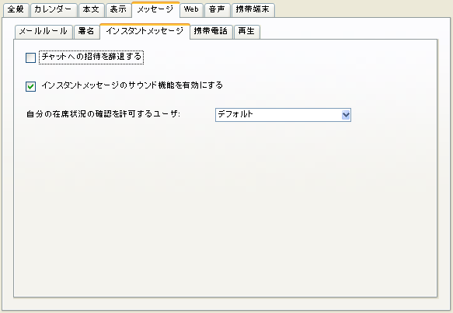Click the チャットへの招待を辞退する label text
453x313 pixels.
click(91, 57)
